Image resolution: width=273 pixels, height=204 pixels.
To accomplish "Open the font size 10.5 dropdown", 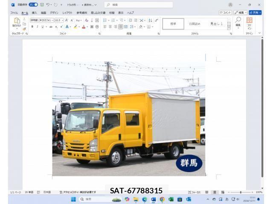I will point(59,20).
